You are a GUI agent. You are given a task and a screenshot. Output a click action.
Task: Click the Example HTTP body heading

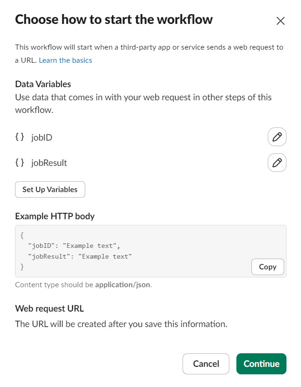coord(55,216)
